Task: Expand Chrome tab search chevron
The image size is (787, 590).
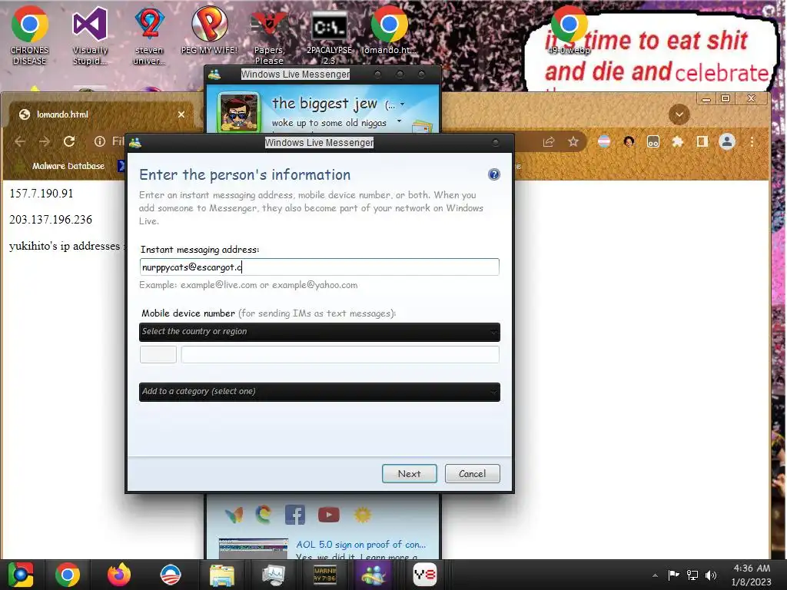Action: (x=679, y=114)
